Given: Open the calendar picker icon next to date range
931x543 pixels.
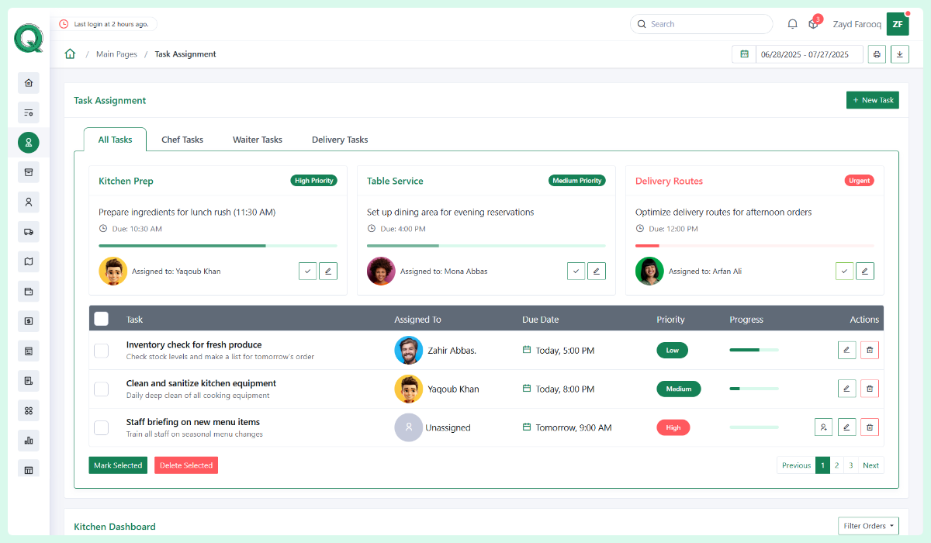Looking at the screenshot, I should tap(746, 54).
